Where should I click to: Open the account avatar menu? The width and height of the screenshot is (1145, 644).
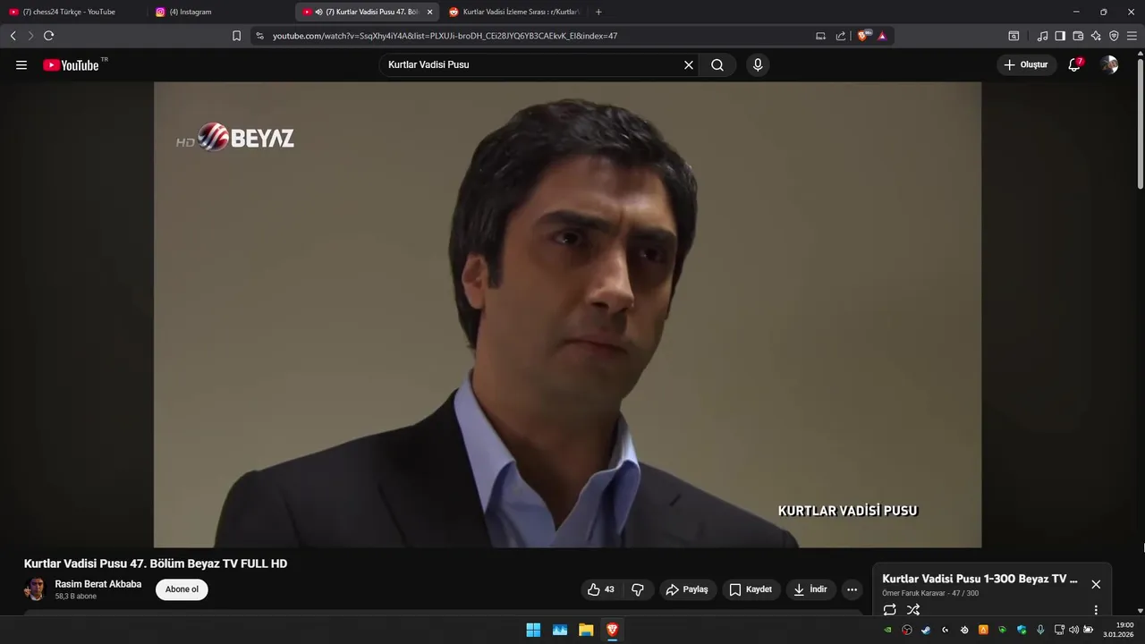pyautogui.click(x=1109, y=65)
